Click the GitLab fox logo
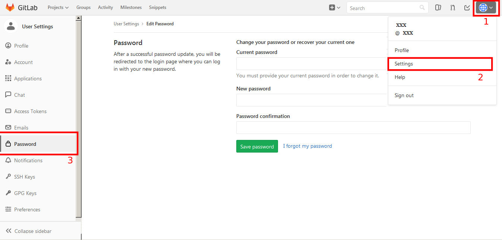The image size is (502, 240). coord(10,7)
